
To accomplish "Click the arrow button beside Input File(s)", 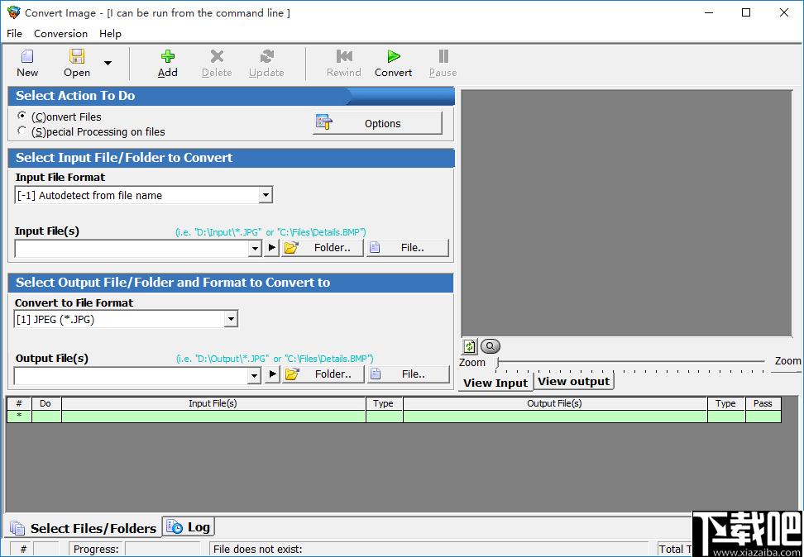I will [x=271, y=248].
